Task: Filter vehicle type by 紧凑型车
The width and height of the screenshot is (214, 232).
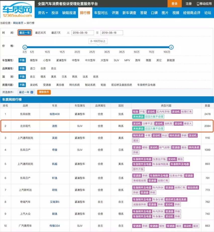Action: (x=61, y=60)
